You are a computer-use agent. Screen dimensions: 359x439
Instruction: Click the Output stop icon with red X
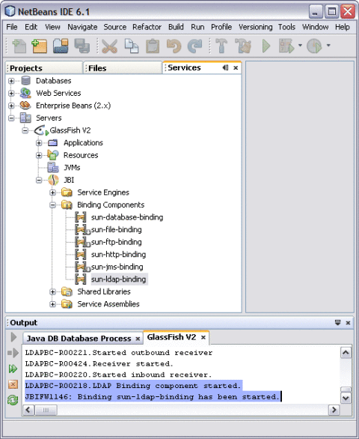coord(13,384)
